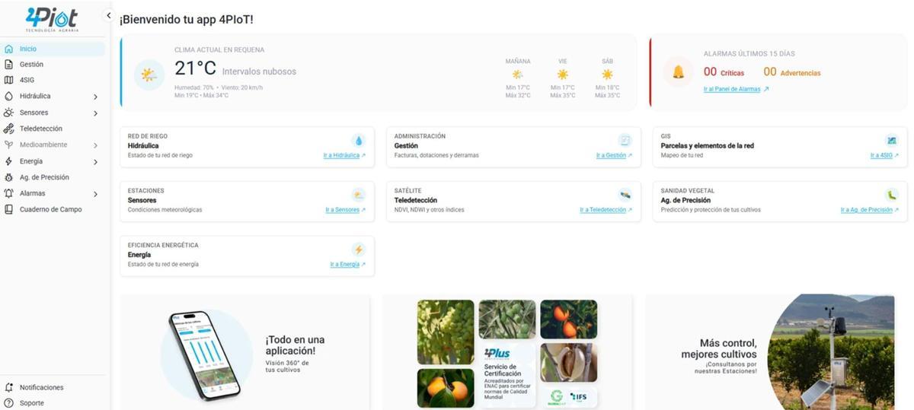Click the caterpillar icon in Sanidad Vegetal card
This screenshot has height=410, width=914.
pos(892,195)
